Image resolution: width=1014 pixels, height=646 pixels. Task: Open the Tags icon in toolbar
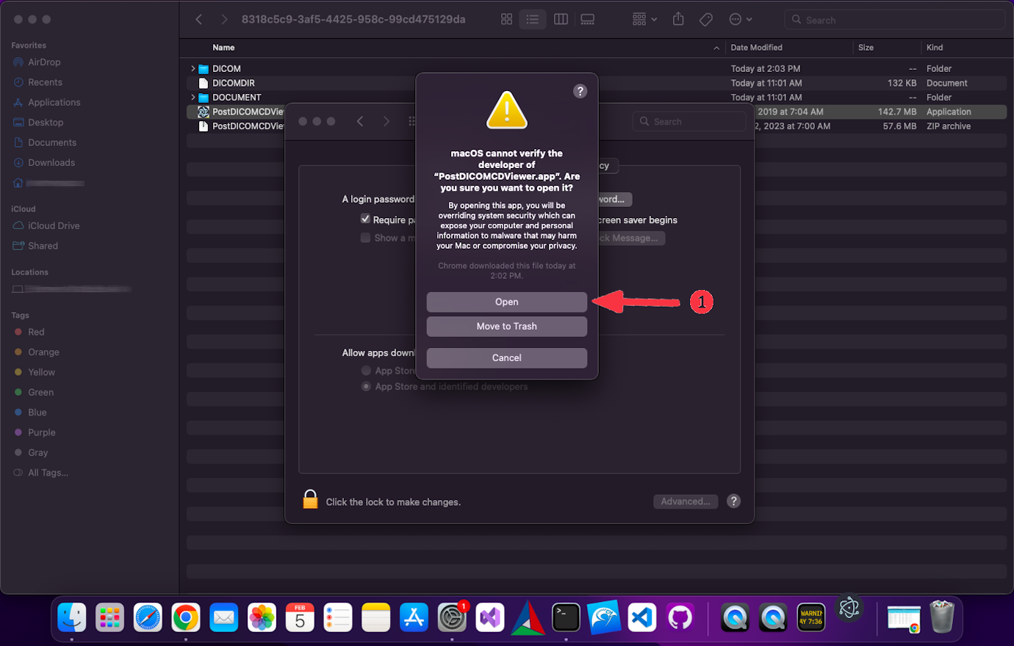pyautogui.click(x=705, y=19)
